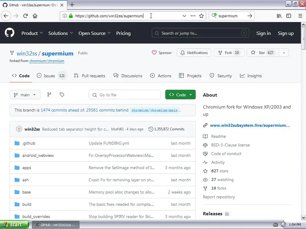Click the on-screen keyboard tray icon

[275, 225]
